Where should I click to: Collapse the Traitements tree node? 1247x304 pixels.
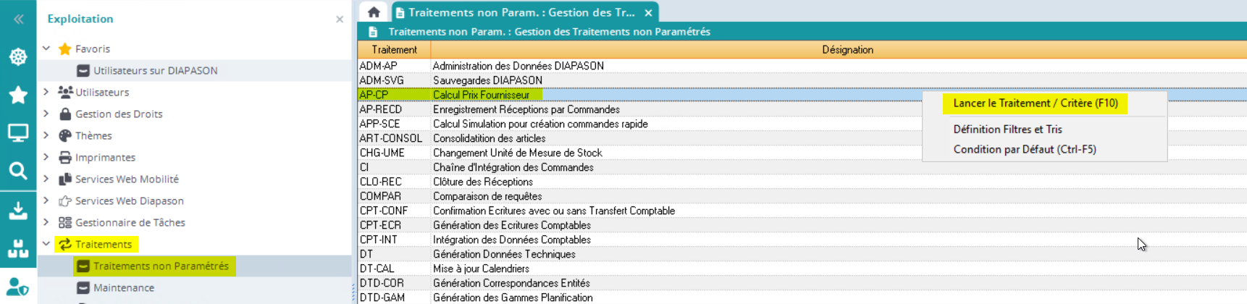[46, 244]
